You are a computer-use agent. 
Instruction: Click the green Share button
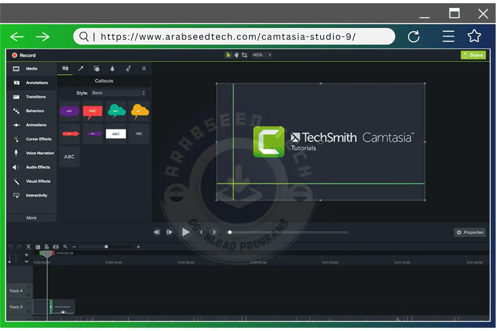(x=473, y=55)
